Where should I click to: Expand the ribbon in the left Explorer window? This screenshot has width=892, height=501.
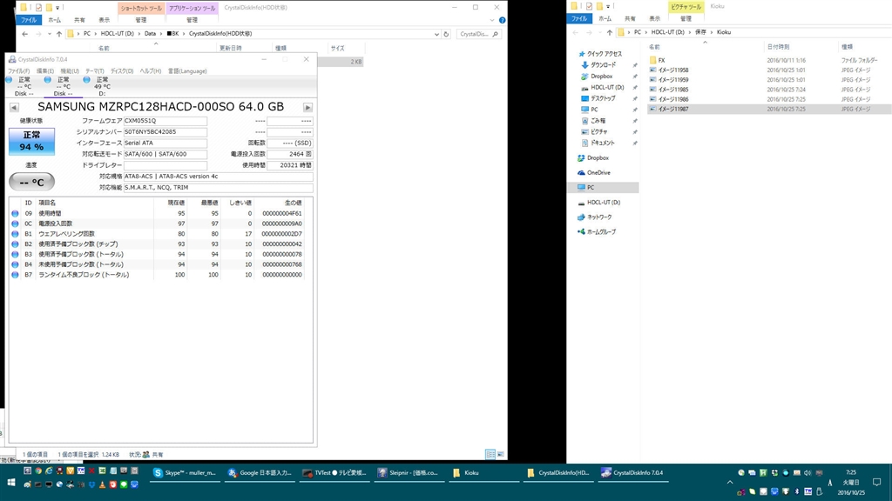(492, 21)
